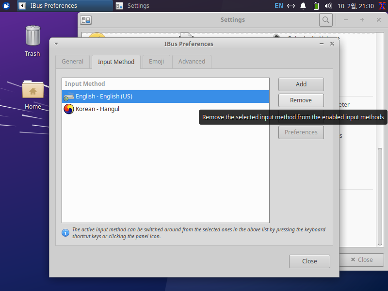
Task: Open the volume speaker icon
Action: pyautogui.click(x=328, y=6)
